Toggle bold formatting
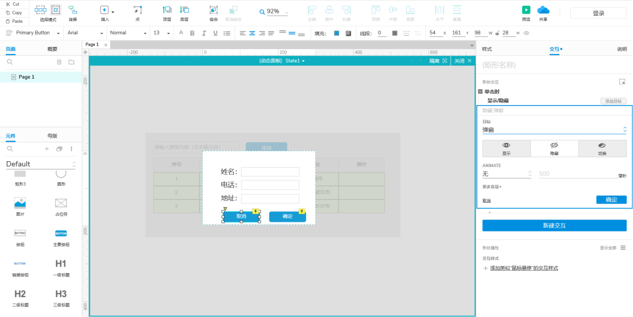 [x=192, y=33]
